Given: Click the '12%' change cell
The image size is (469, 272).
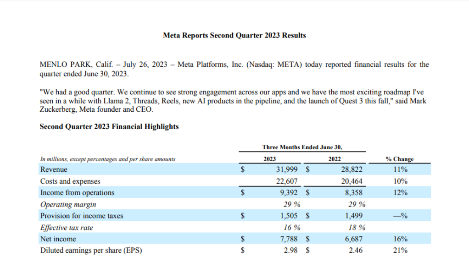Looking at the screenshot, I should (x=400, y=193).
